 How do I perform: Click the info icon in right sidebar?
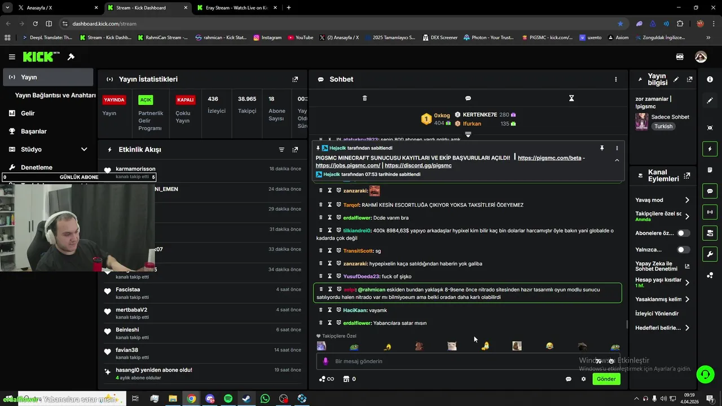tap(710, 80)
